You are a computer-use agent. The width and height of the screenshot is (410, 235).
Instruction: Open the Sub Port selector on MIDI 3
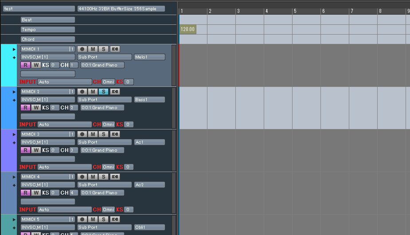tap(104, 142)
